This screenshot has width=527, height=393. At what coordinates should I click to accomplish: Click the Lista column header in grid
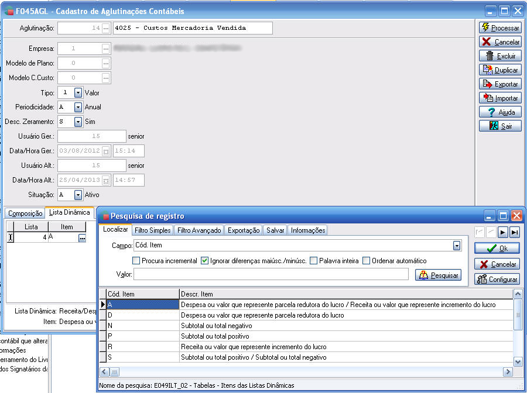pyautogui.click(x=31, y=227)
